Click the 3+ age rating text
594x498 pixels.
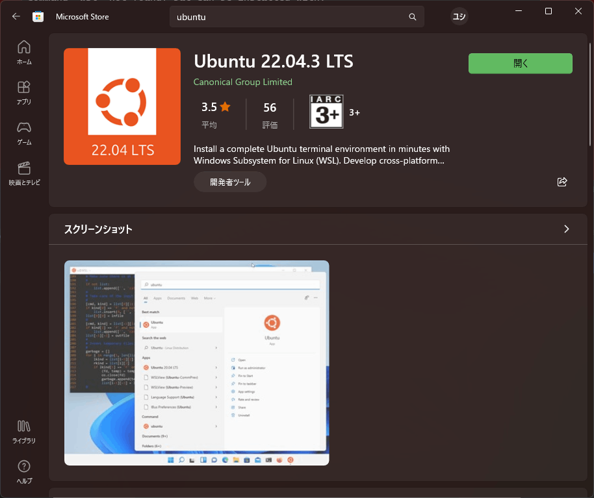[354, 112]
